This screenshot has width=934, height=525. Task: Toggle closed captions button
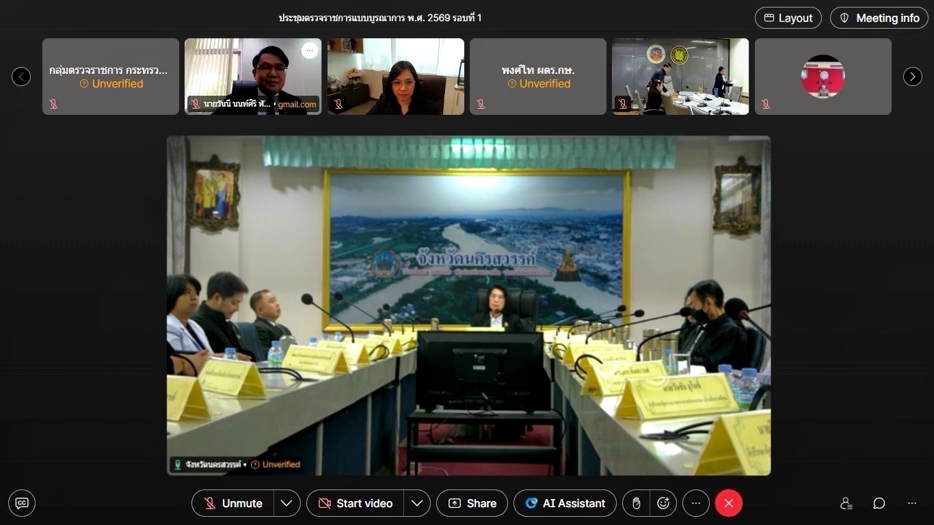[22, 503]
